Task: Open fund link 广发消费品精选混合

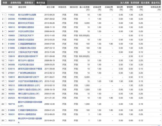Action: point(27,73)
